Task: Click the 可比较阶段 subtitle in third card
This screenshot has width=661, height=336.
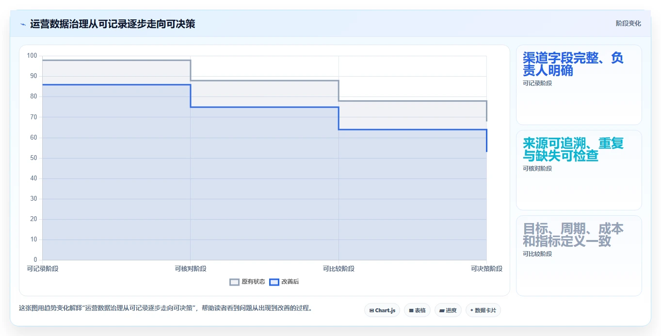Action: [537, 254]
